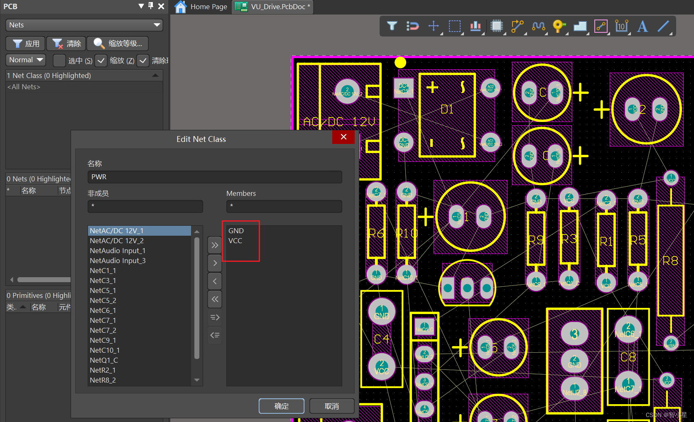Switch to the Home Page tab
The height and width of the screenshot is (422, 694).
[202, 7]
